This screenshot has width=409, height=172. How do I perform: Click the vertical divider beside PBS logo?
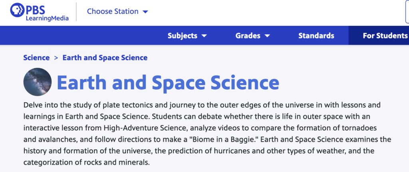[76, 12]
